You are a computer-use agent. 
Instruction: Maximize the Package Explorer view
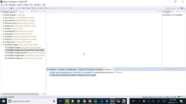tap(44, 12)
